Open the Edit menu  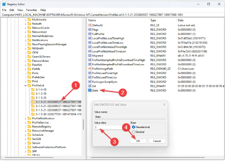point(12,10)
